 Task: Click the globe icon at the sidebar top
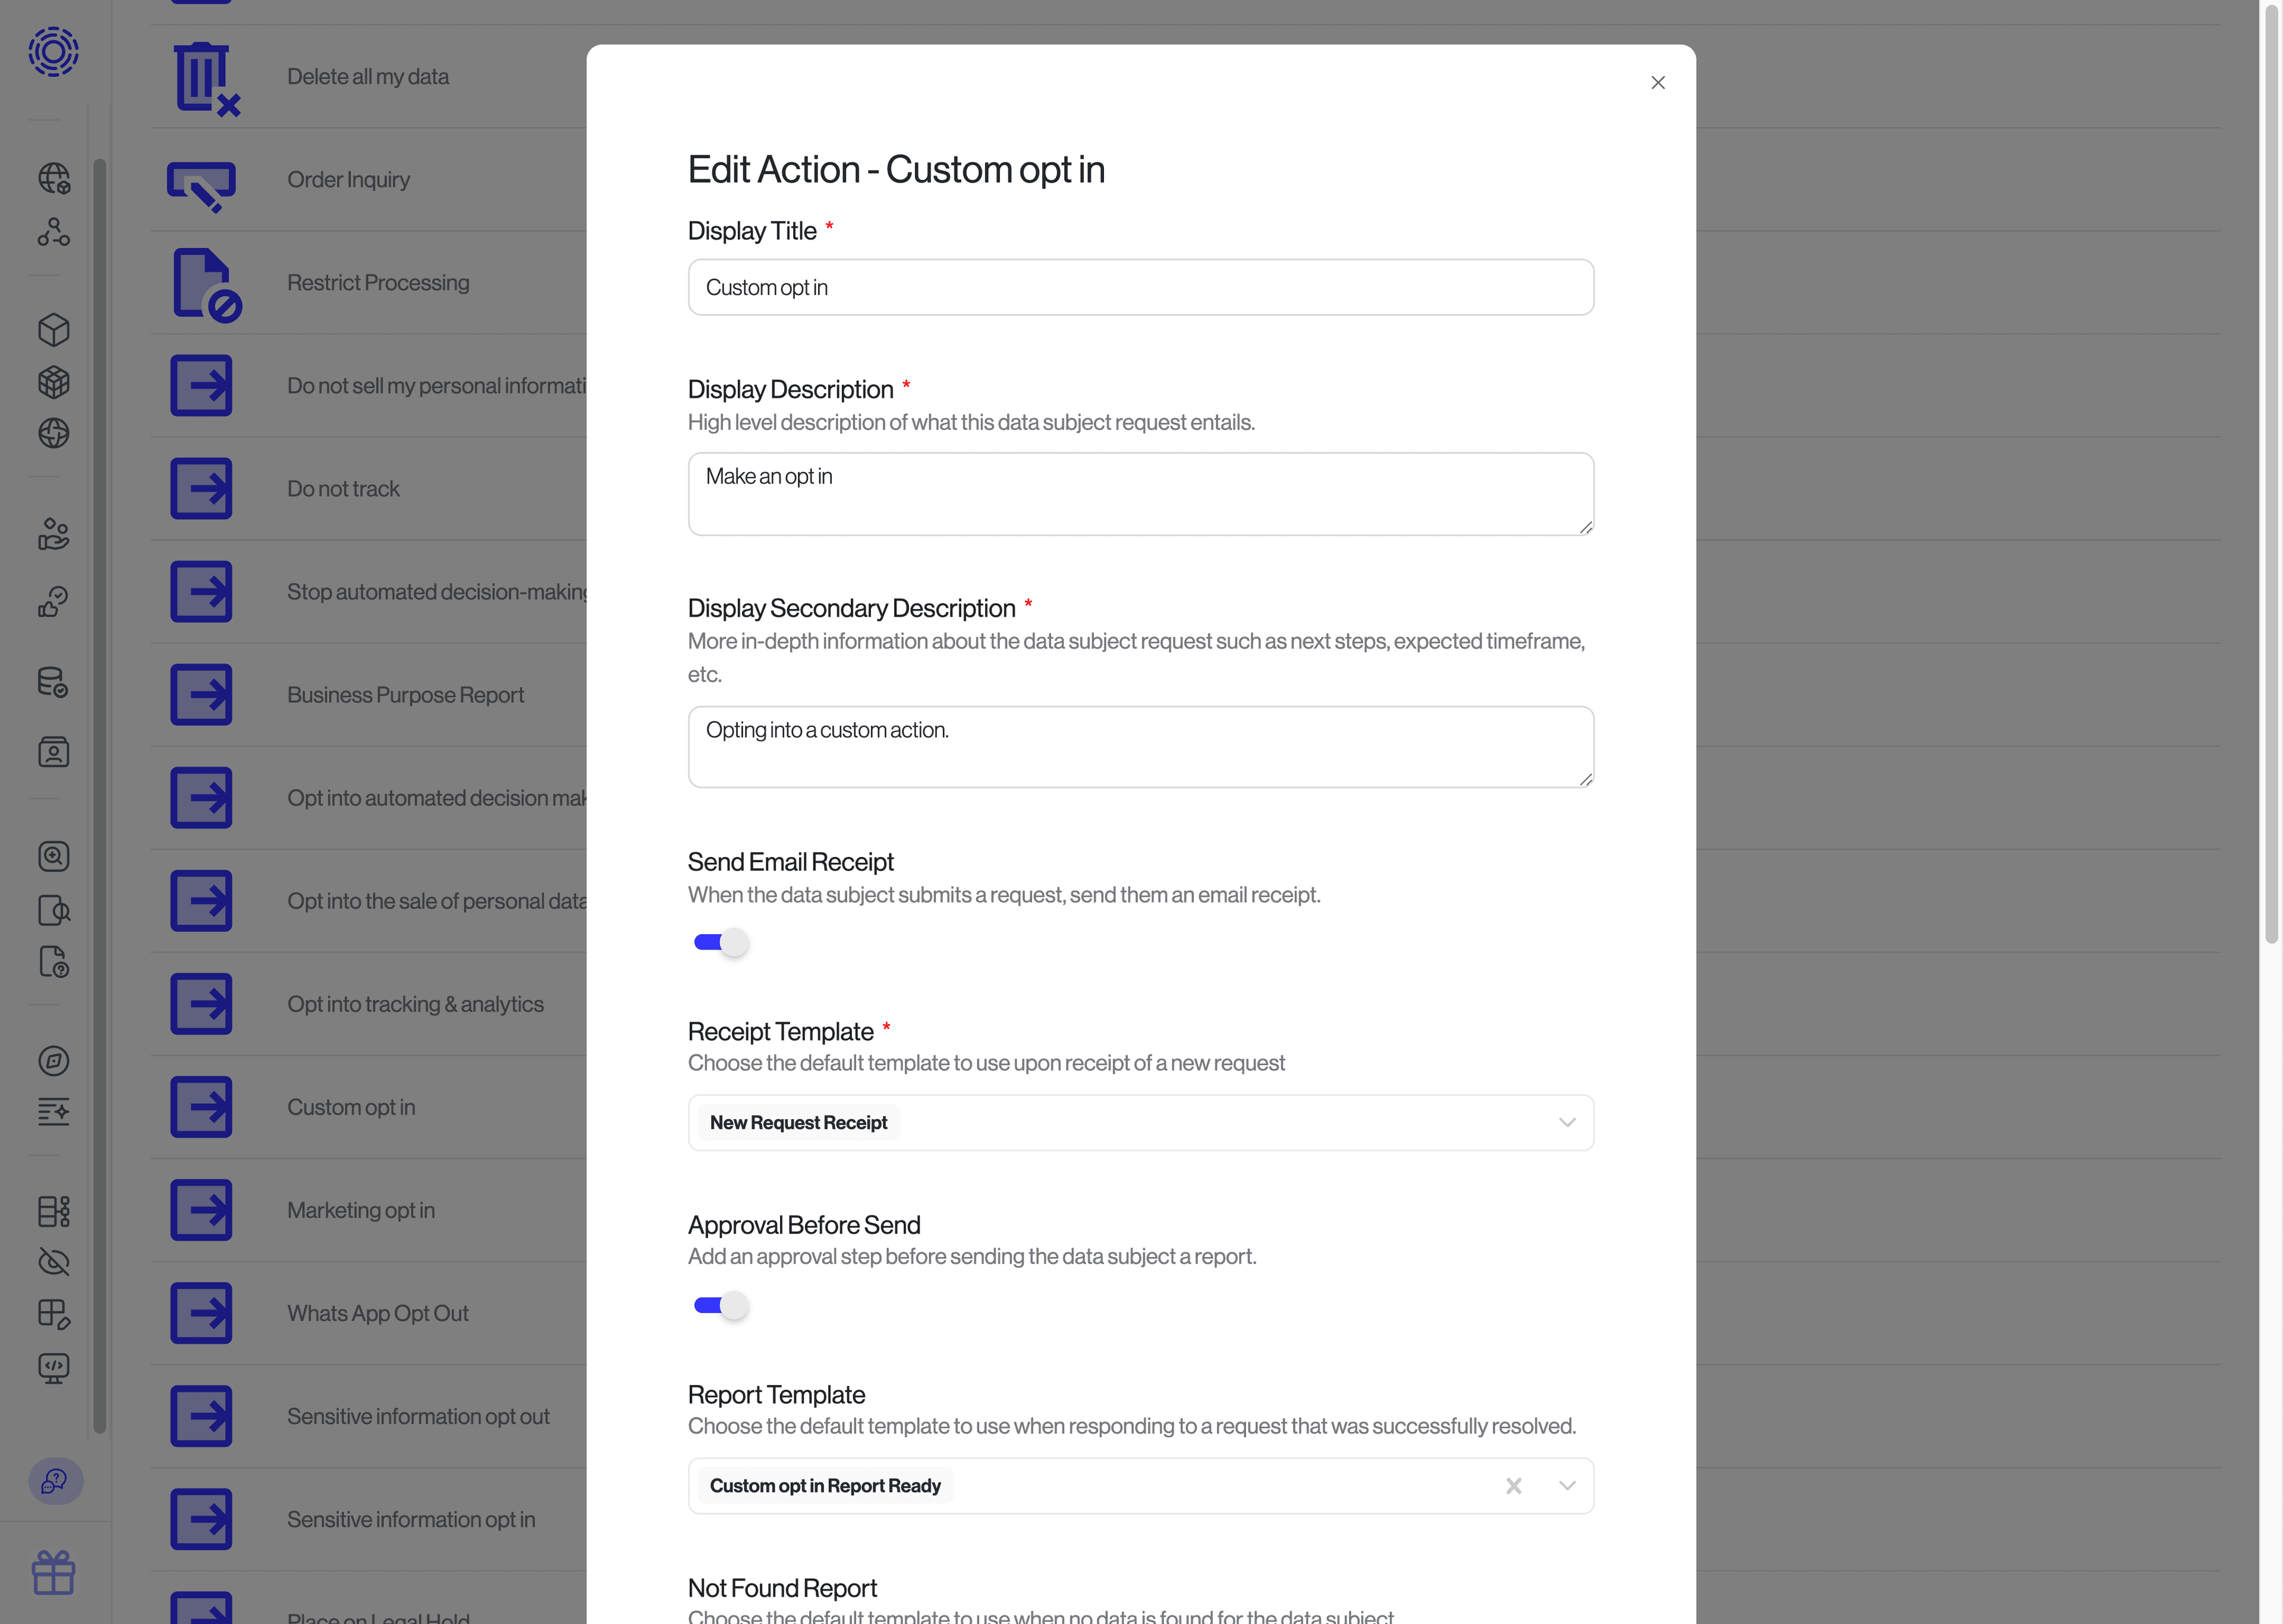[53, 179]
